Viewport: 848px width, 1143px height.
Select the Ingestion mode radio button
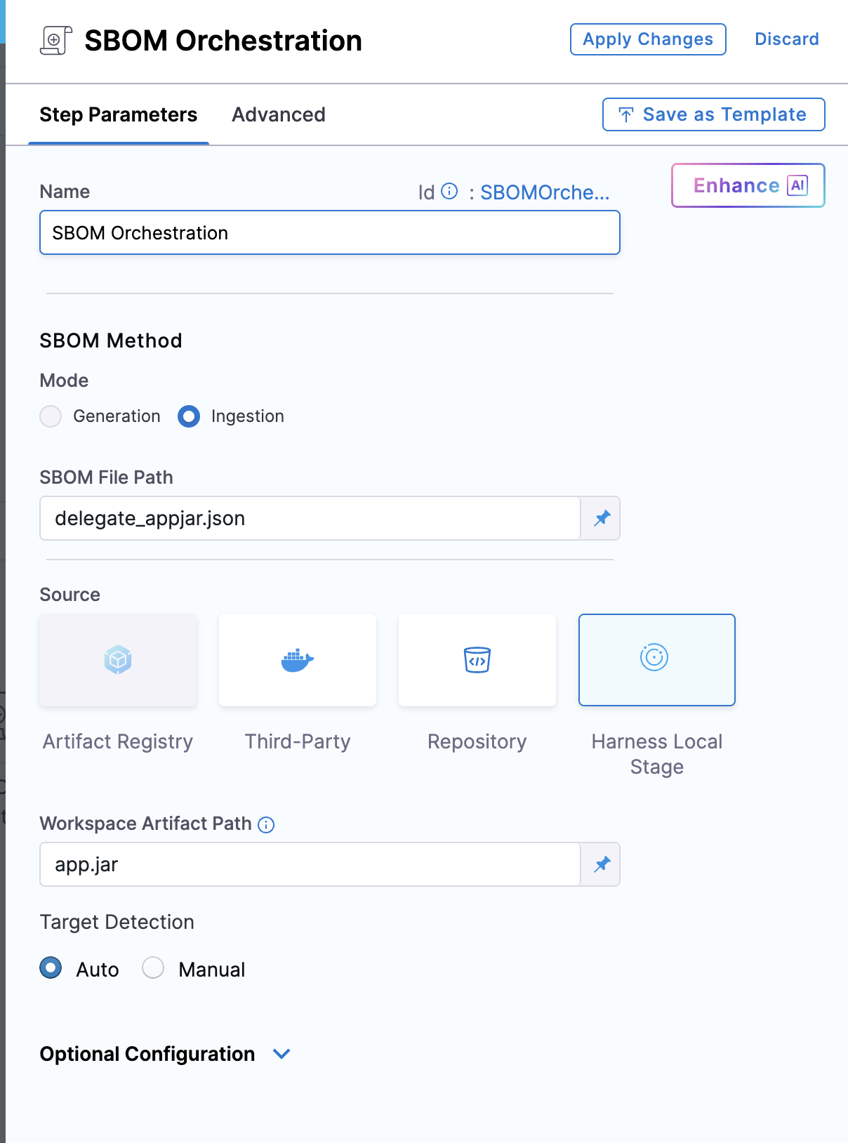tap(189, 416)
